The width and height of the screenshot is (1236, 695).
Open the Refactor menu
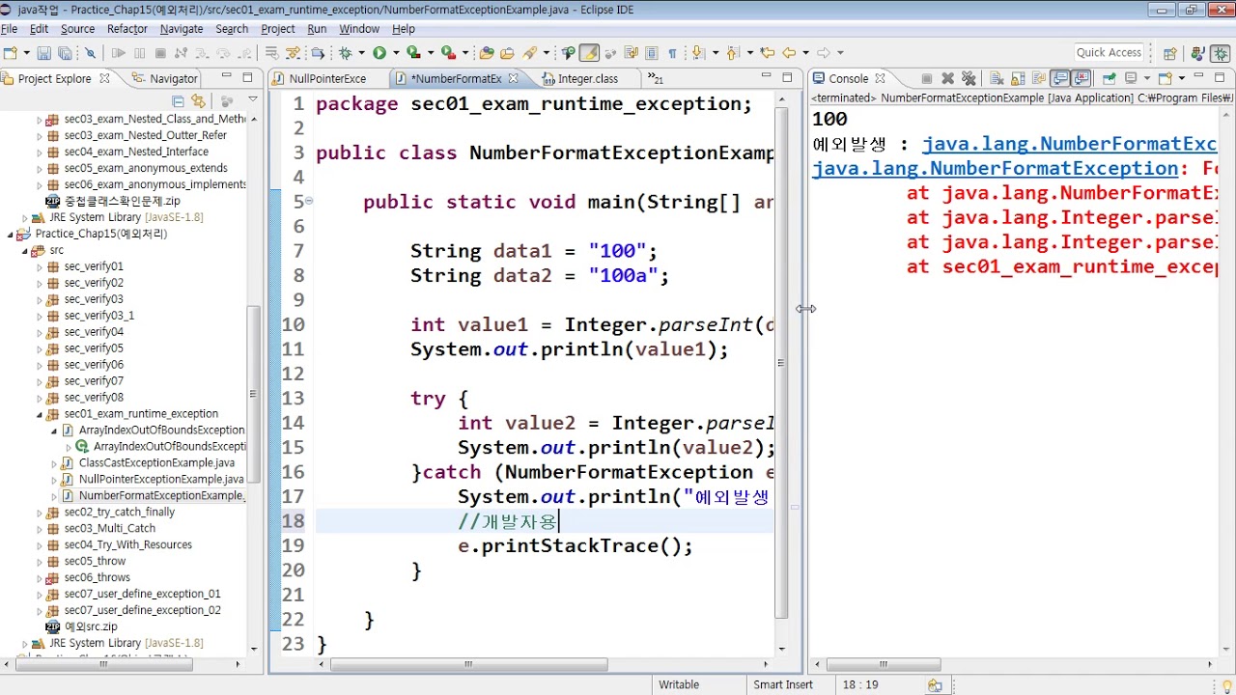tap(127, 29)
